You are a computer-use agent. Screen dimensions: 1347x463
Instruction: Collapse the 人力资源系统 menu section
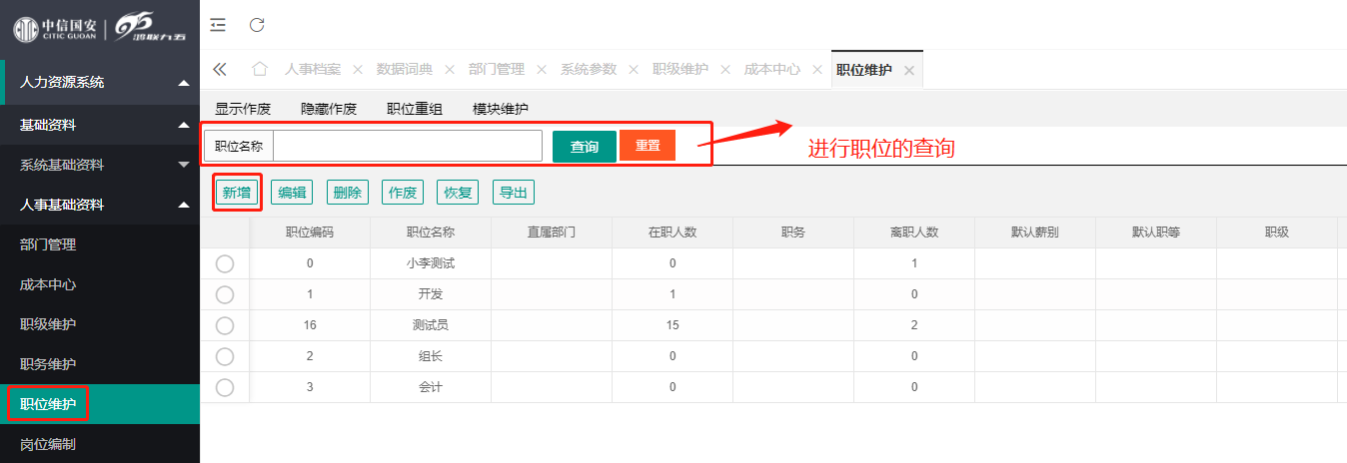coord(184,83)
